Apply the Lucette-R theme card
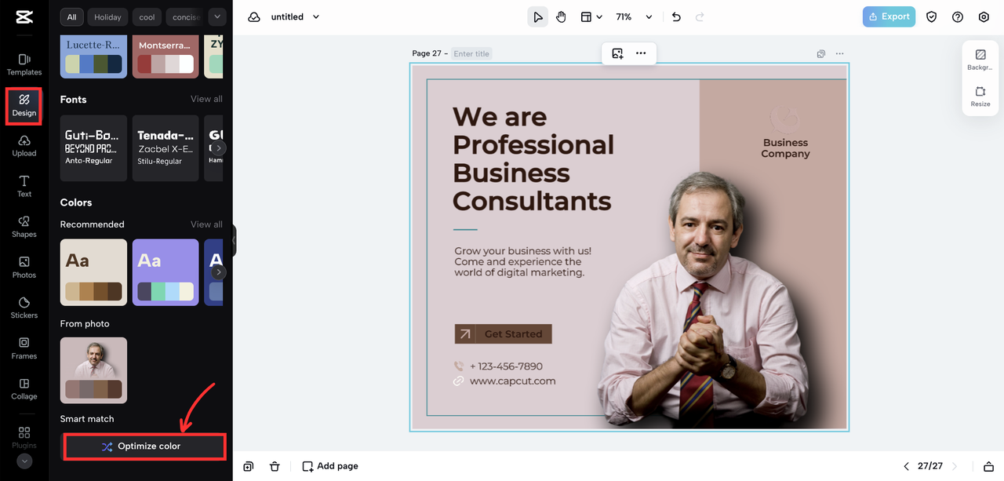 click(93, 56)
